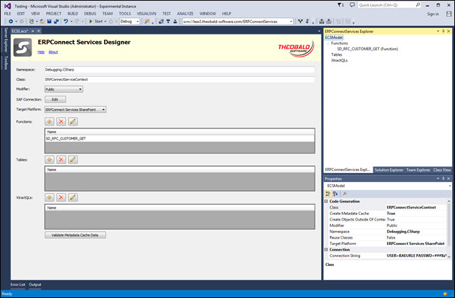Add a new XtractQL with the plus icon

click(x=50, y=197)
